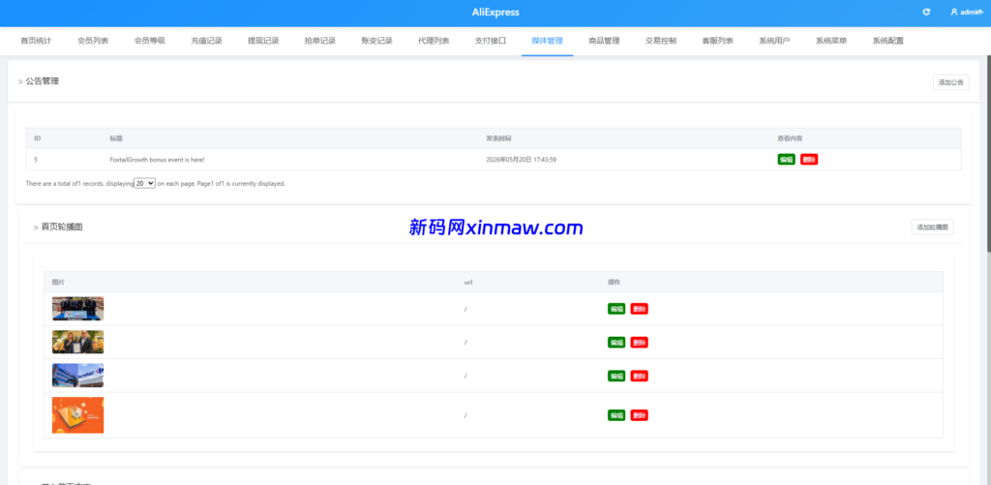Image resolution: width=991 pixels, height=485 pixels.
Task: Click the 标题 column header
Action: tap(116, 137)
